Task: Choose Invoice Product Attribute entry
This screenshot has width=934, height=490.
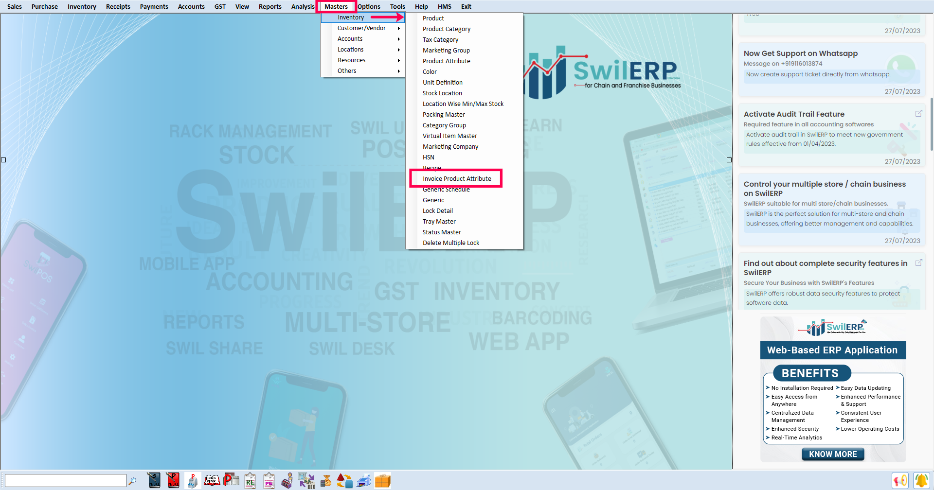Action: pos(465,179)
